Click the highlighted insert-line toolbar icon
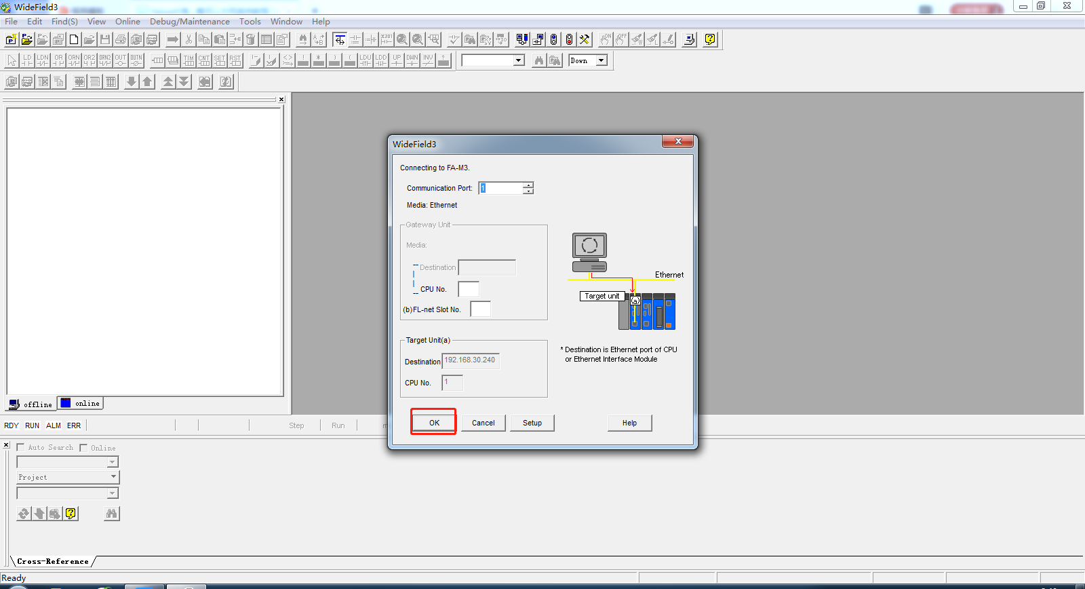This screenshot has width=1085, height=589. tap(340, 39)
